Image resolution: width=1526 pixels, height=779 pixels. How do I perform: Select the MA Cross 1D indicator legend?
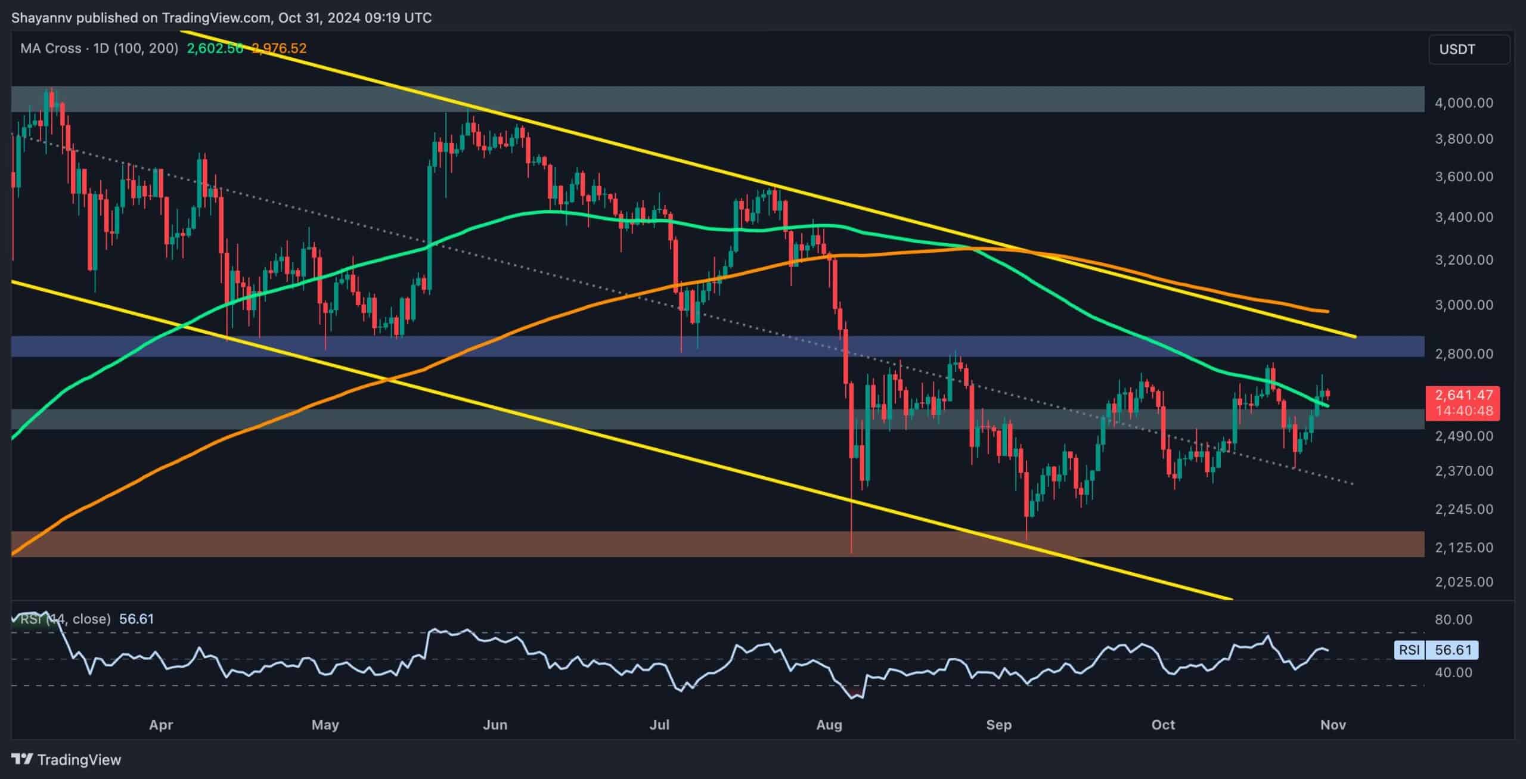pos(99,48)
